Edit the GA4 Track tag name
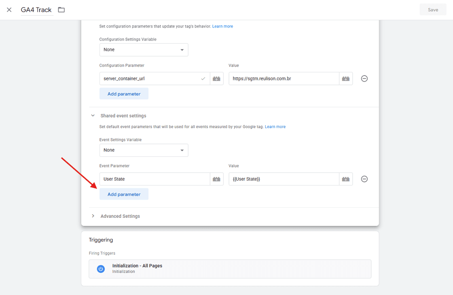This screenshot has height=295, width=453. pos(36,10)
